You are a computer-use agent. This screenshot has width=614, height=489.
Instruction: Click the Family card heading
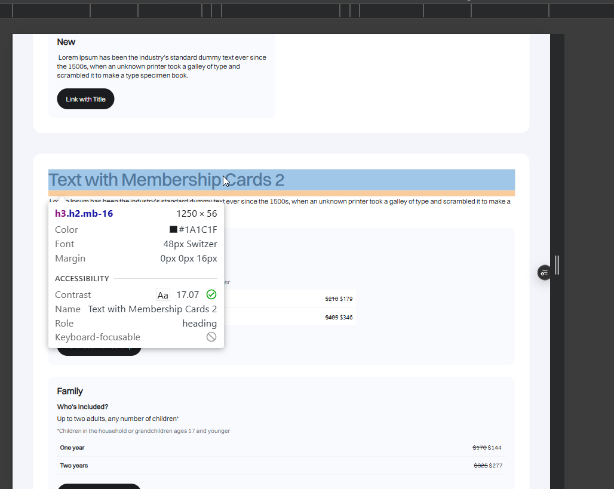click(x=70, y=391)
